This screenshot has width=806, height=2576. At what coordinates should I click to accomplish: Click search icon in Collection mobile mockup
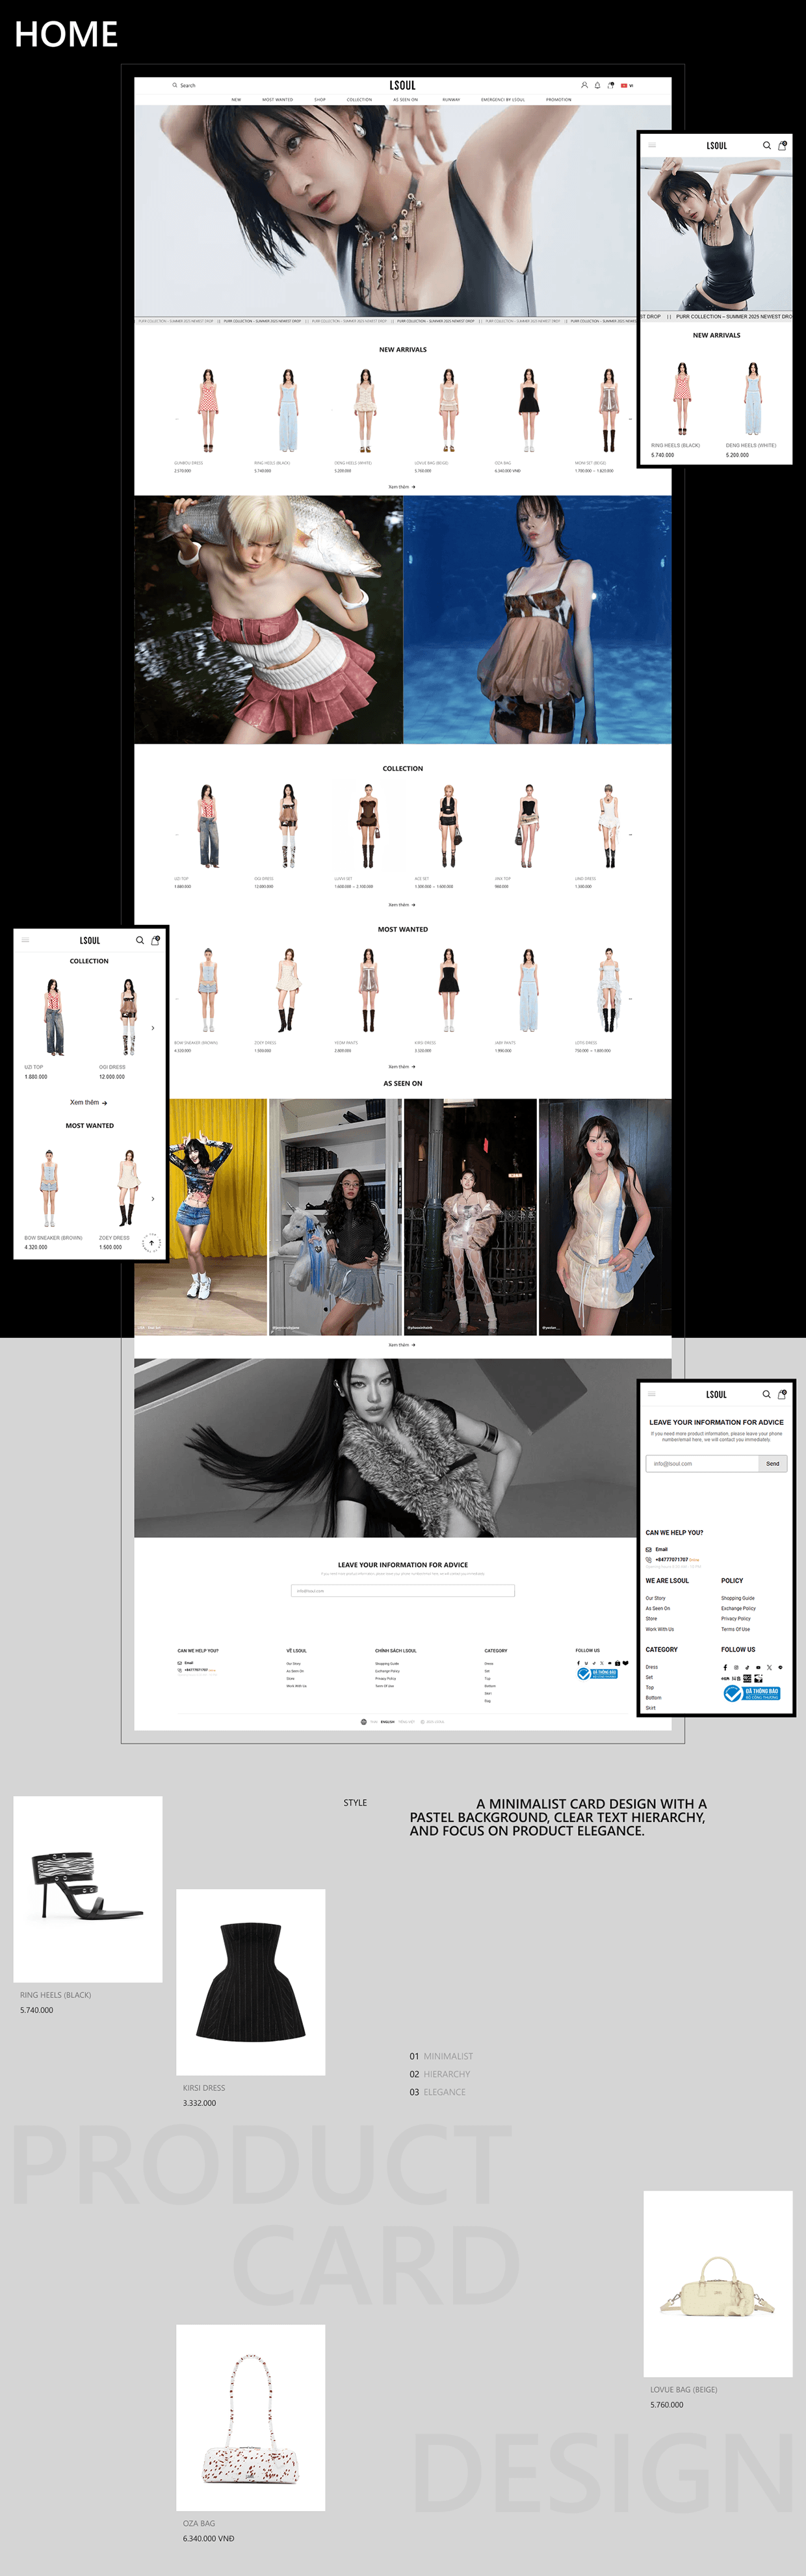(x=140, y=940)
